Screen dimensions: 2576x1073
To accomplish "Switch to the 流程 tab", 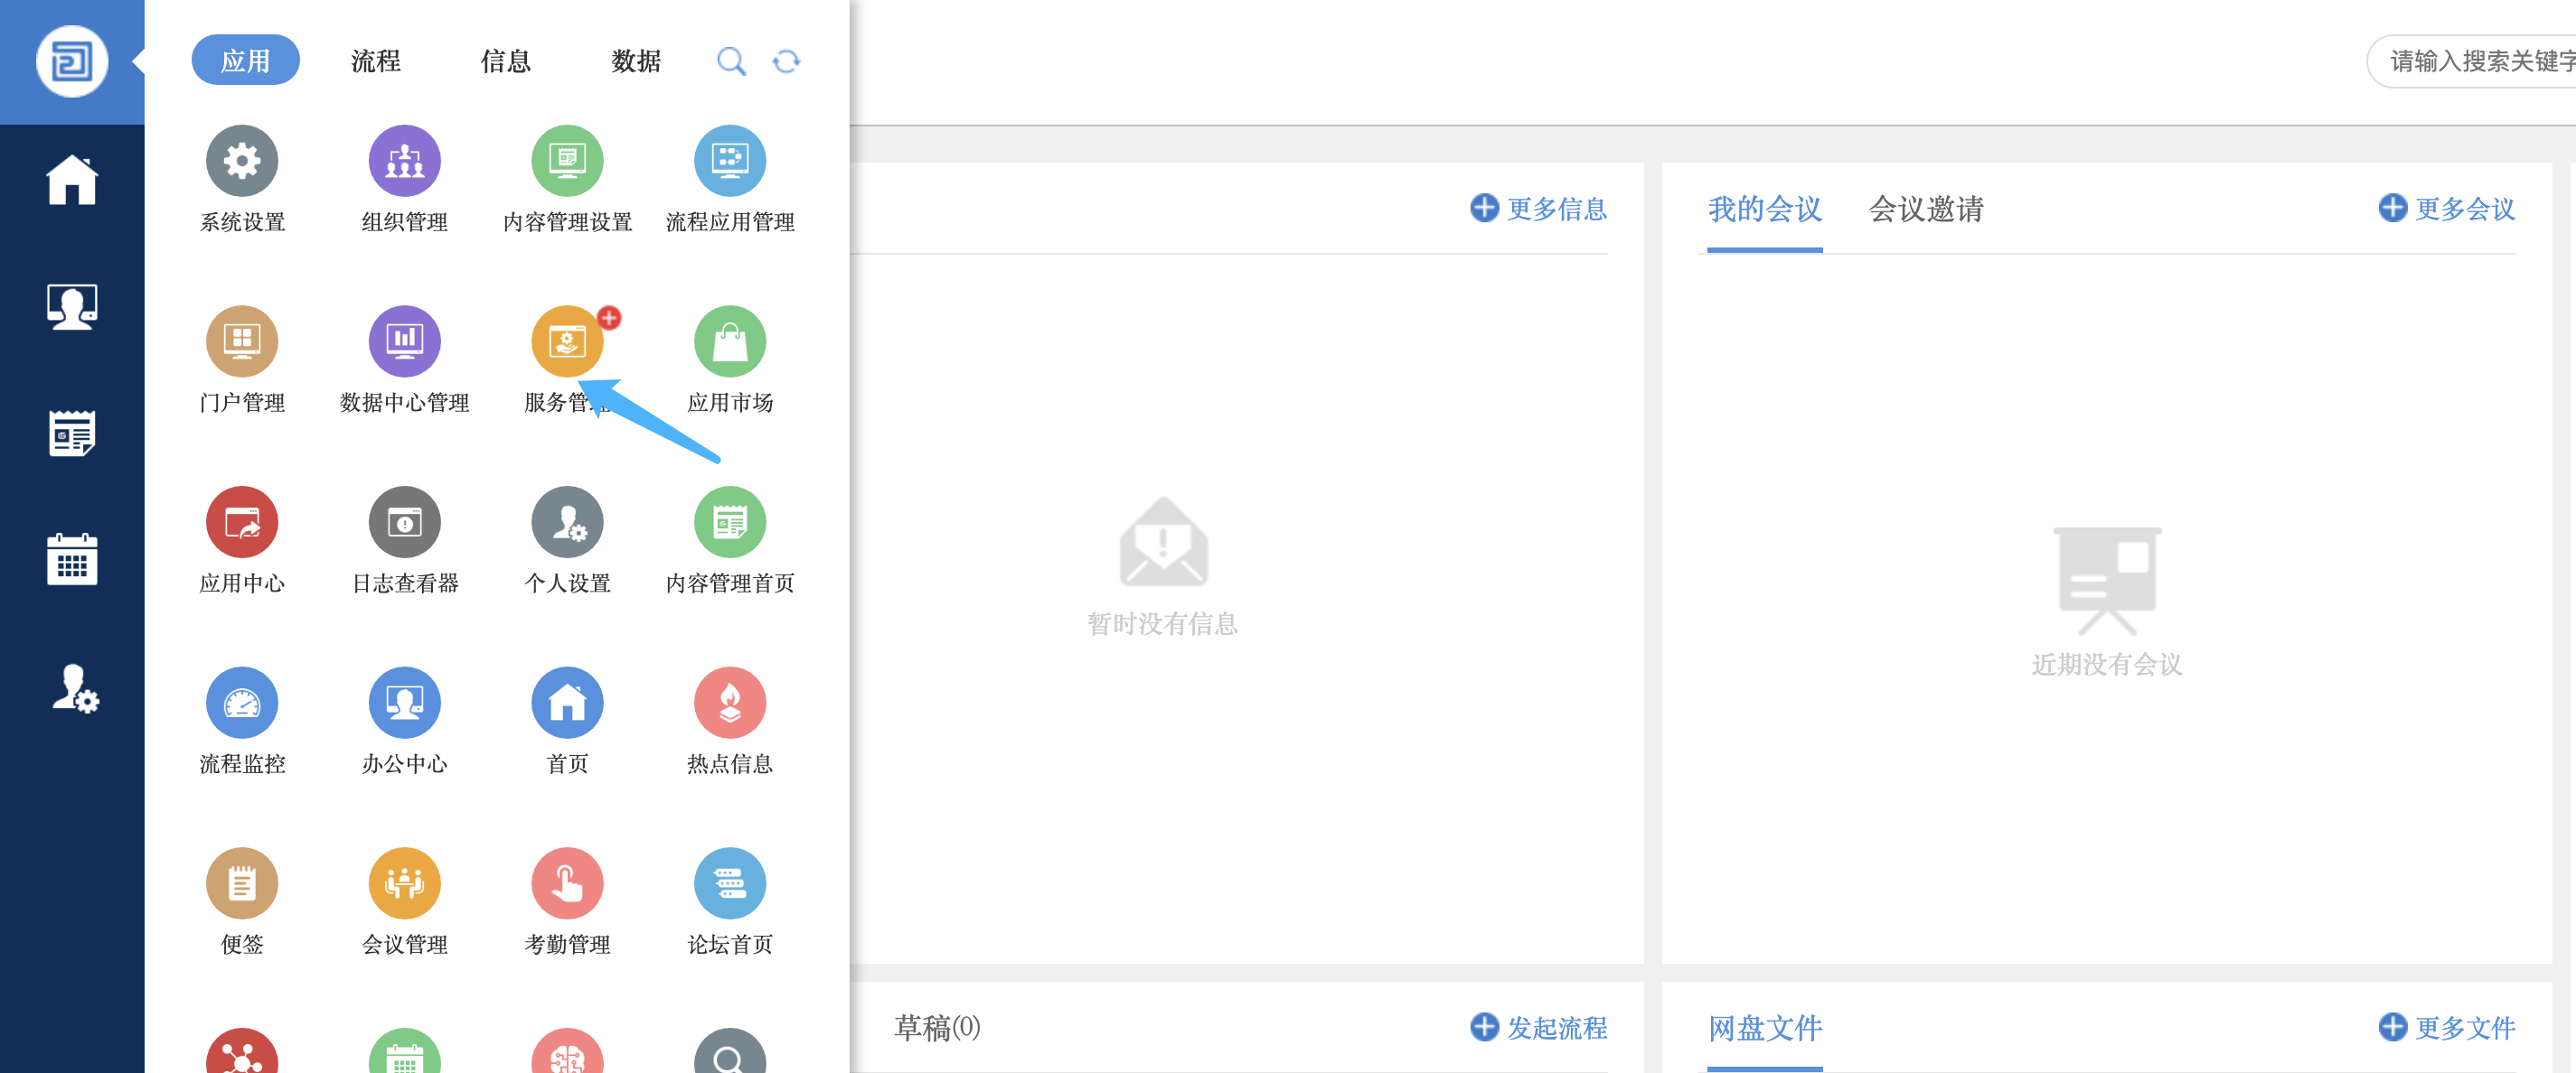I will click(x=375, y=62).
